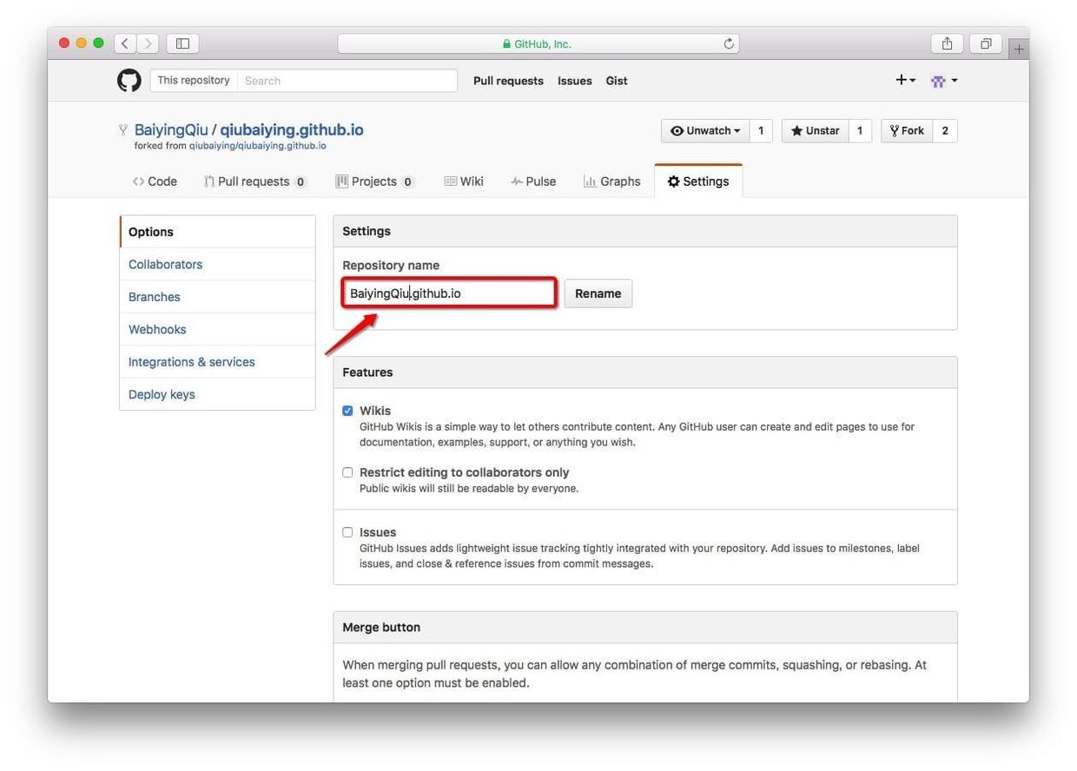Image resolution: width=1077 pixels, height=771 pixels.
Task: Open the user avatar menu
Action: (x=943, y=81)
